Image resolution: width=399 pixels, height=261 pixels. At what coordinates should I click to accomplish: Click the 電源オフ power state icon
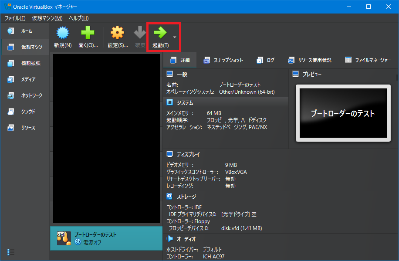(78, 242)
